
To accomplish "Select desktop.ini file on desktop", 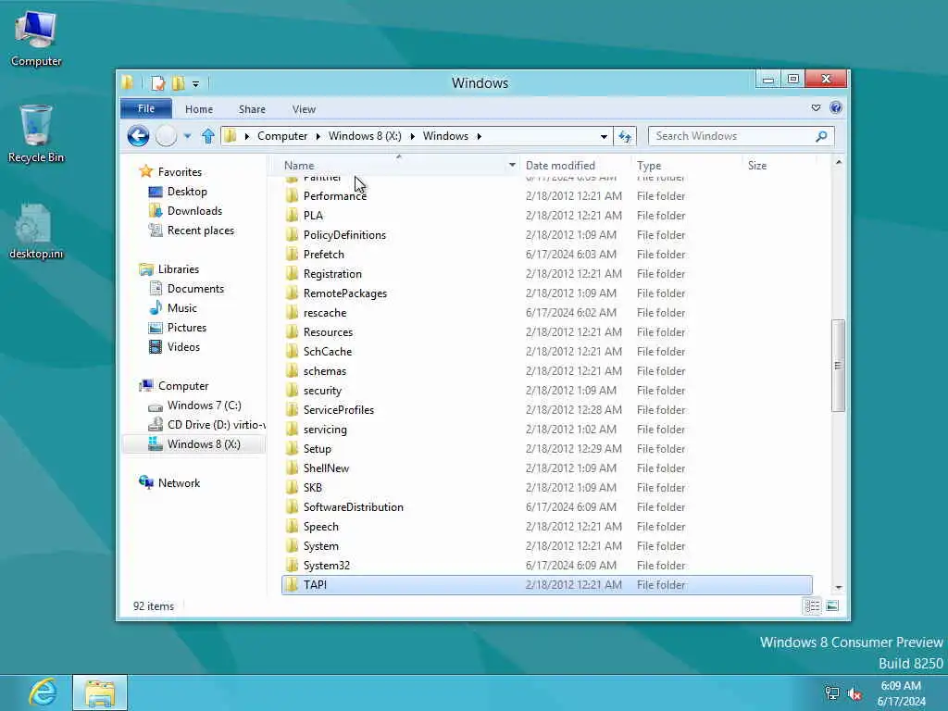I will click(36, 232).
